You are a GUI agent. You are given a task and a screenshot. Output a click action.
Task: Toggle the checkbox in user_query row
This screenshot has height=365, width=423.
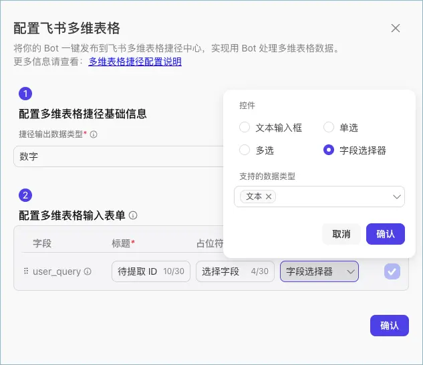point(392,271)
